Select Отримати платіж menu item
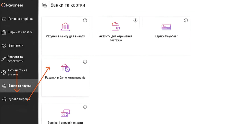This screenshot has width=229, height=124. point(20,32)
